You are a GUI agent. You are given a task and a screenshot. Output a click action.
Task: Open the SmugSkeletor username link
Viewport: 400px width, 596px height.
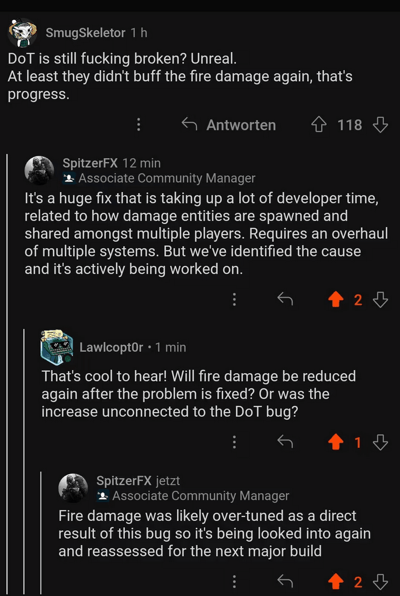tap(85, 33)
